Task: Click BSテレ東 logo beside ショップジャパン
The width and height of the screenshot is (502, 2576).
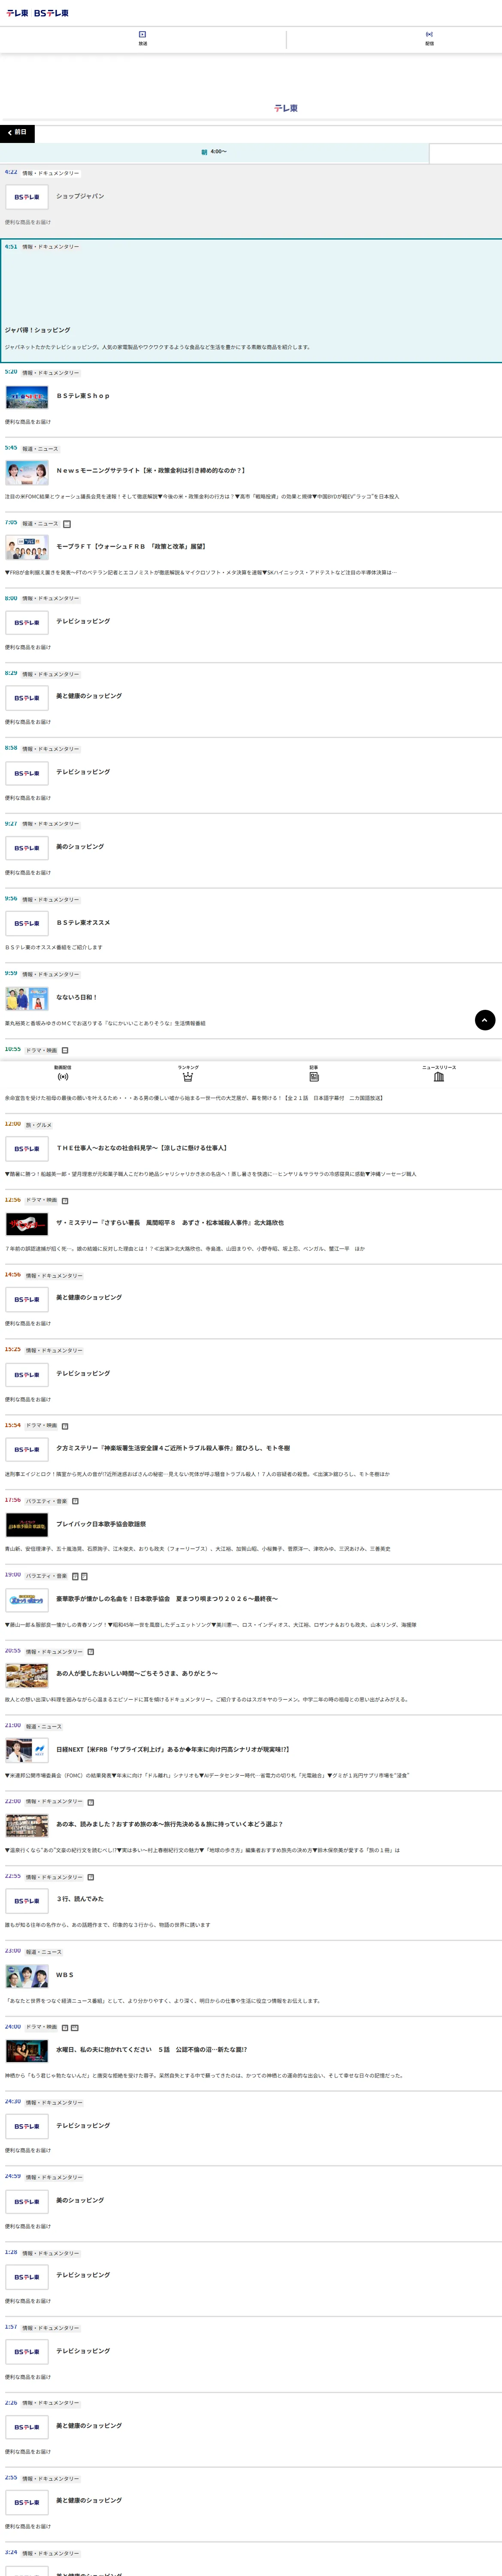Action: (27, 197)
